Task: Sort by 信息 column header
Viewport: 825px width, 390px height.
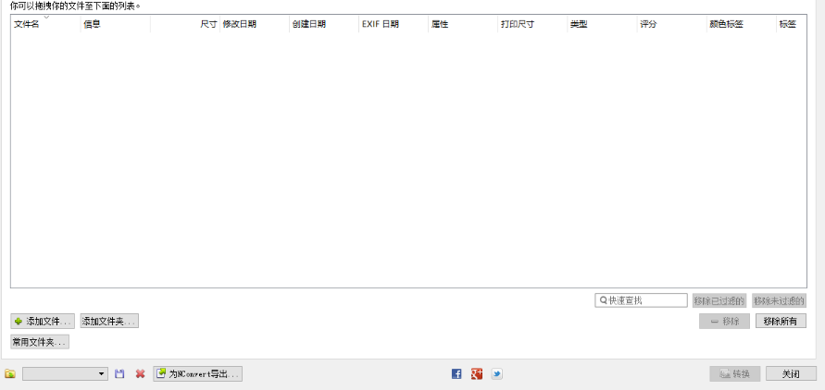Action: pos(115,24)
